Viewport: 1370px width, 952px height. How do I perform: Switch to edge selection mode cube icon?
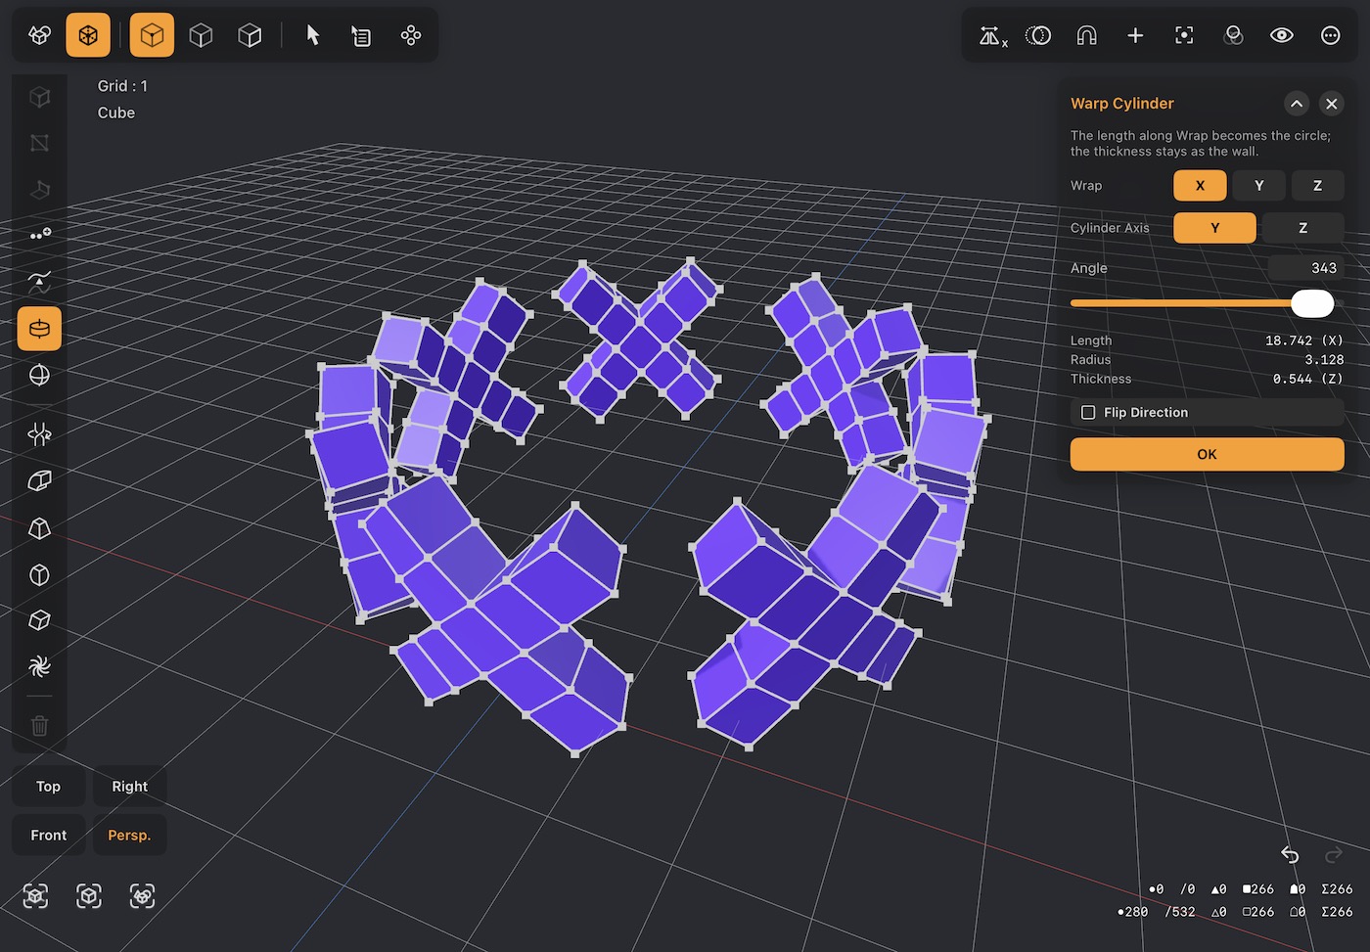coord(201,35)
